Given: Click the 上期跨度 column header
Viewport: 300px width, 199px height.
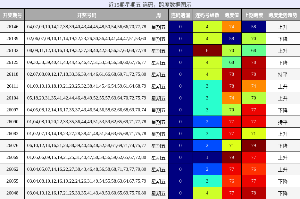Looking at the screenshot, I should 254,15.
